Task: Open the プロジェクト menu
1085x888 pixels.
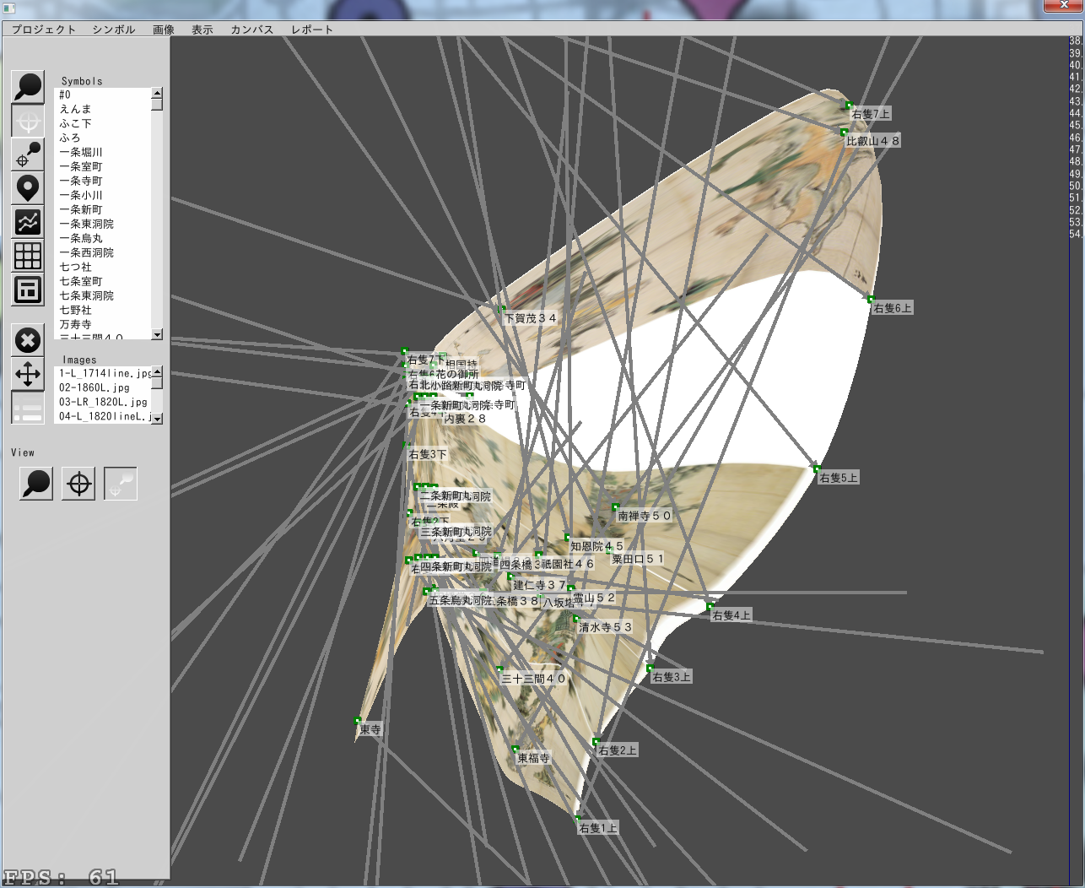Action: (x=44, y=30)
